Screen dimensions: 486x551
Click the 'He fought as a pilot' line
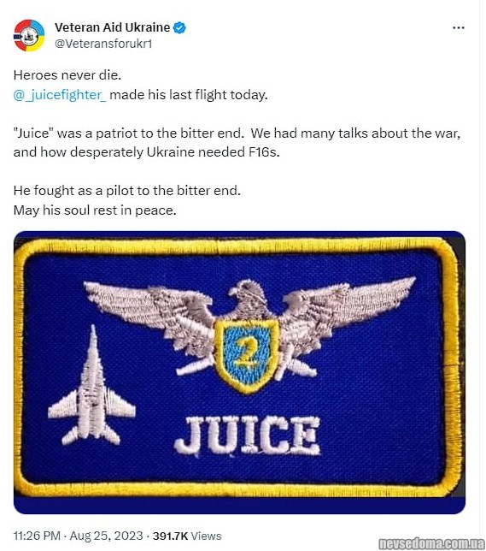[127, 191]
